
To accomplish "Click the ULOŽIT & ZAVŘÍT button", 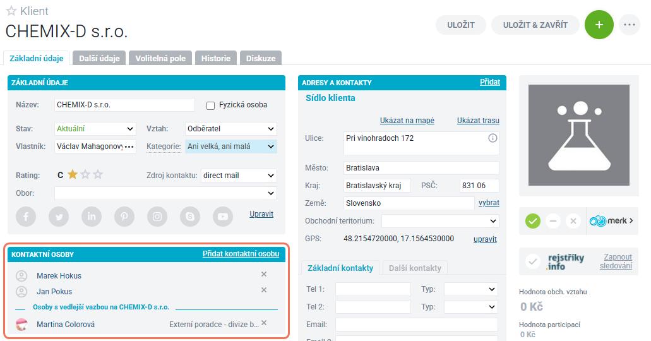I will pyautogui.click(x=535, y=25).
